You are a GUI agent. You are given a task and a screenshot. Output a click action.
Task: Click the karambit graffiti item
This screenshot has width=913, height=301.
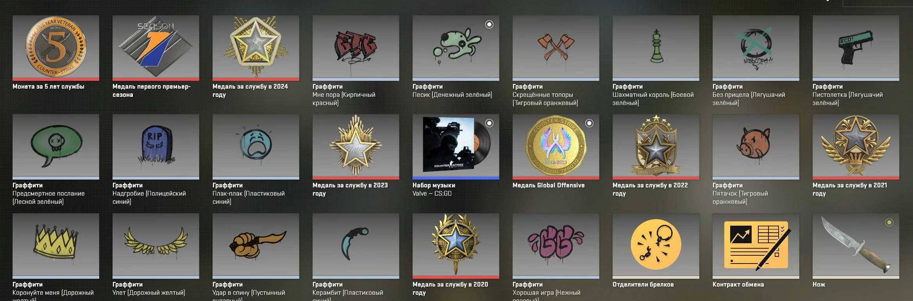(x=356, y=246)
